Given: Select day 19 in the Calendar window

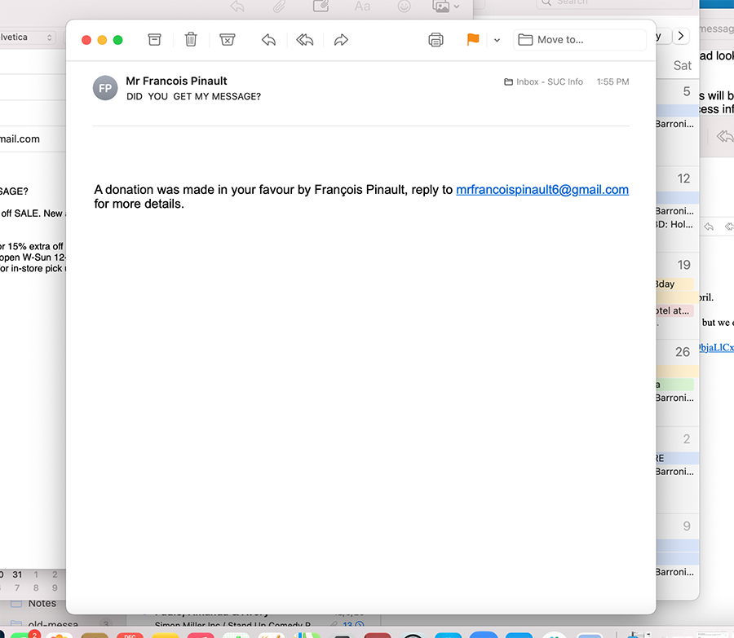Looking at the screenshot, I should [684, 265].
